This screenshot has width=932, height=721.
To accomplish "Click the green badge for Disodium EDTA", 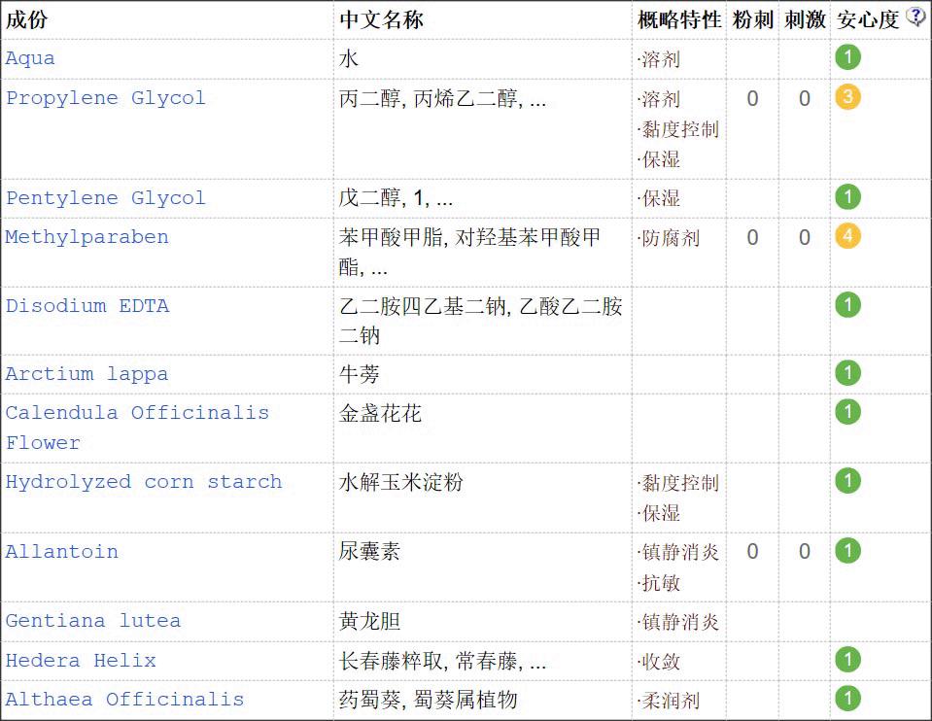I will (846, 305).
